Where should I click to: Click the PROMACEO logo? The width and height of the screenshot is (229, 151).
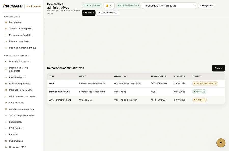tap(13, 7)
